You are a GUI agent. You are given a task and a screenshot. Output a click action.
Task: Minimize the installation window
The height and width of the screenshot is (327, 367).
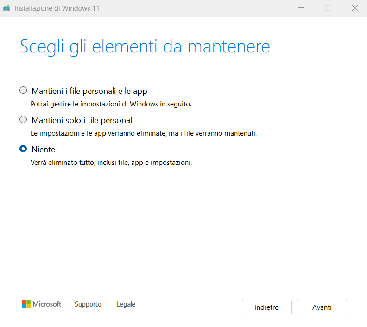click(x=301, y=8)
